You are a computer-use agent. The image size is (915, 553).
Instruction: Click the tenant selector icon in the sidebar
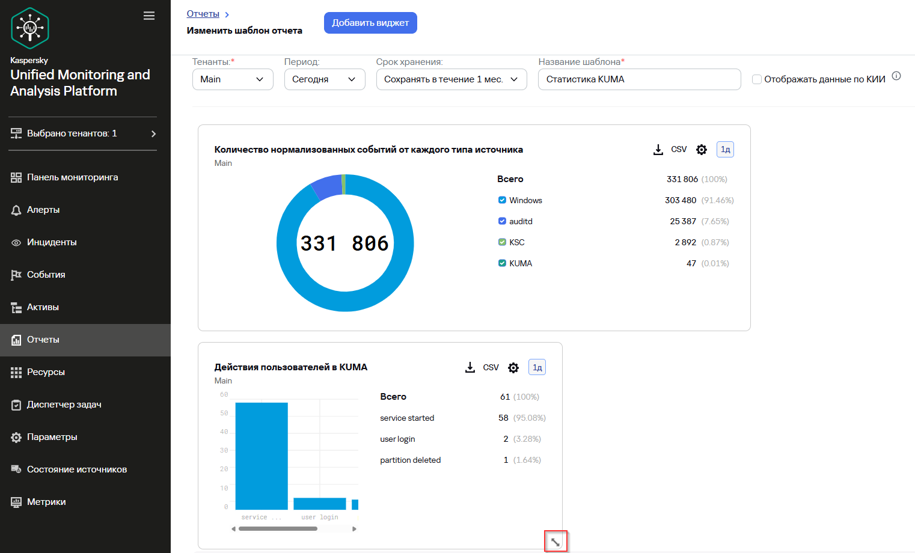point(16,133)
